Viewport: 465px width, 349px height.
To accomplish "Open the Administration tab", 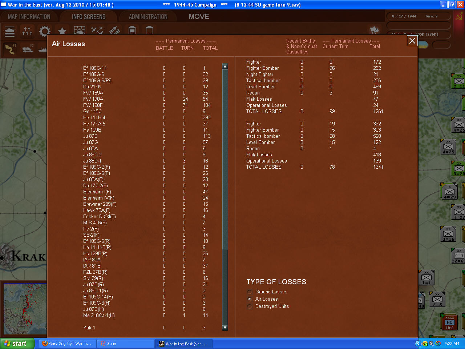I will [148, 17].
